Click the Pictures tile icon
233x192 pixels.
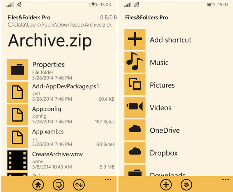coord(135,85)
